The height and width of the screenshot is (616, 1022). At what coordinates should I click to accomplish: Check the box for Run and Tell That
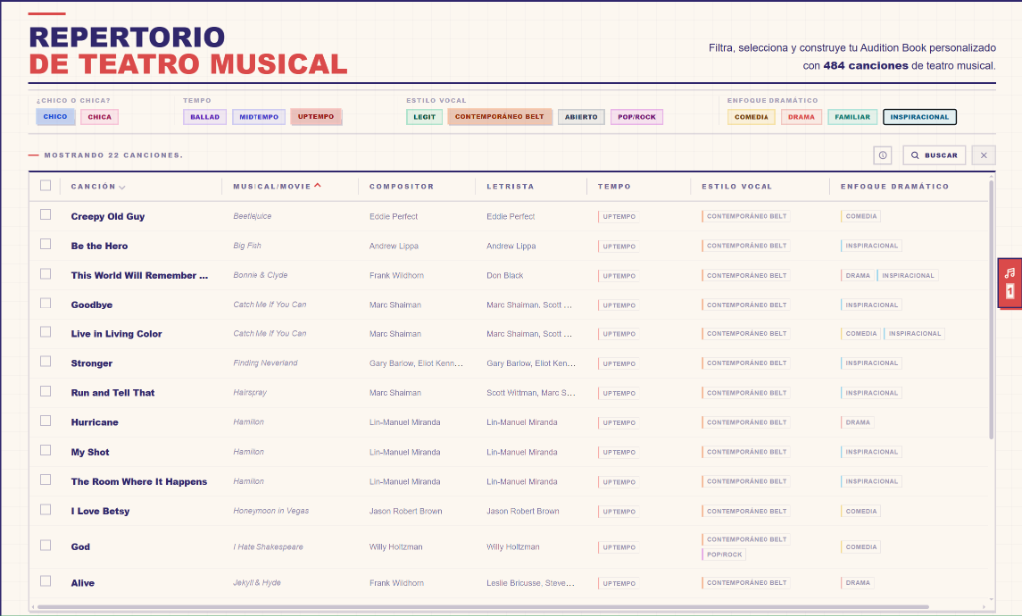pyautogui.click(x=45, y=391)
